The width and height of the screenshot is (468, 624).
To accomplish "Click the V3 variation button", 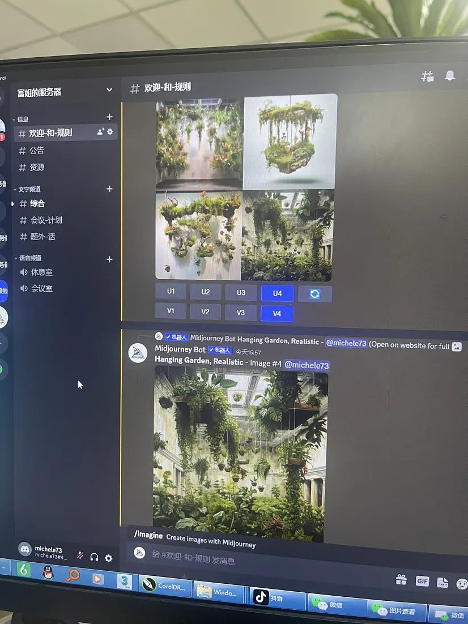I will [241, 313].
